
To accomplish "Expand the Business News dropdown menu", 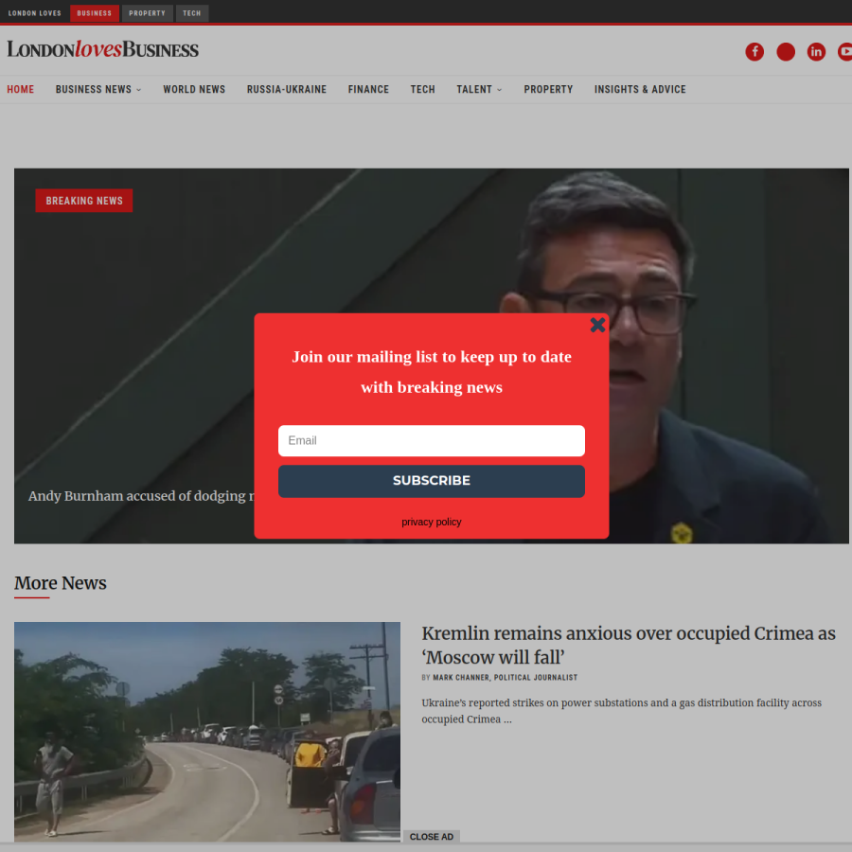I will (x=98, y=89).
